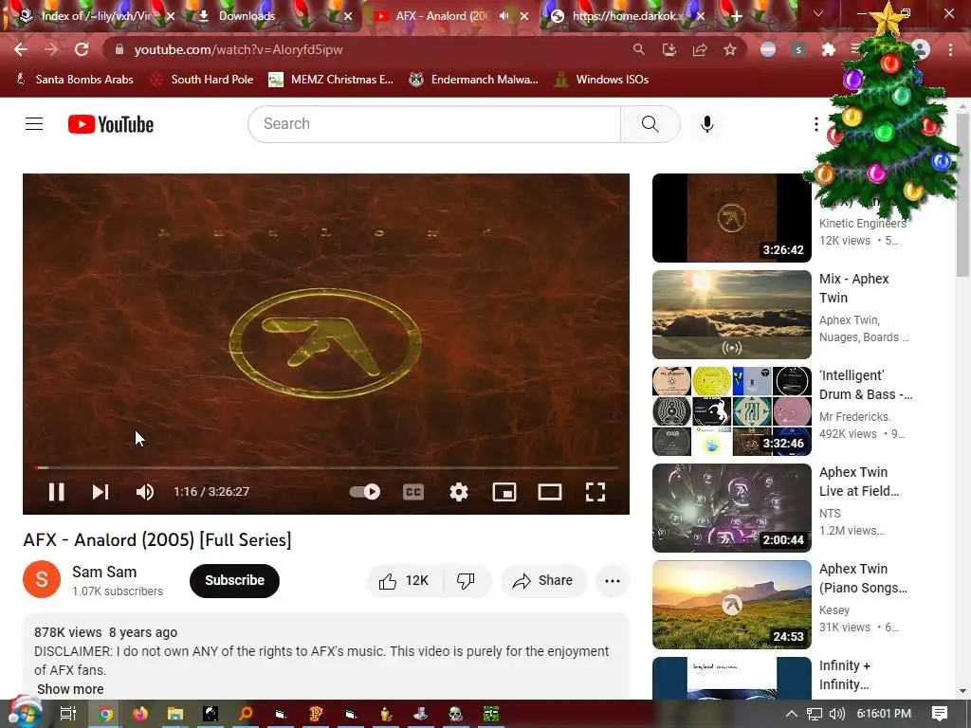Viewport: 971px width, 728px height.
Task: Open the 3:26:42 Kinetic Engineers video thumbnail
Action: (x=731, y=218)
